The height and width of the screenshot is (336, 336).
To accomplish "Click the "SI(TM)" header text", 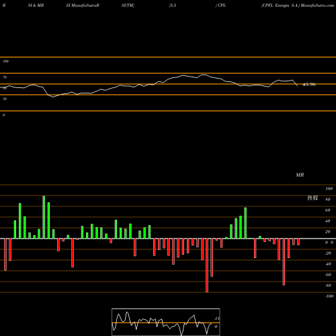I will coord(128,5).
